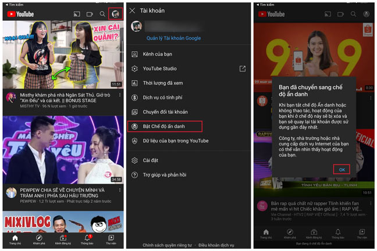The image size is (377, 251).
Task: Open Khám phá tab in the left screen
Action: click(x=38, y=239)
